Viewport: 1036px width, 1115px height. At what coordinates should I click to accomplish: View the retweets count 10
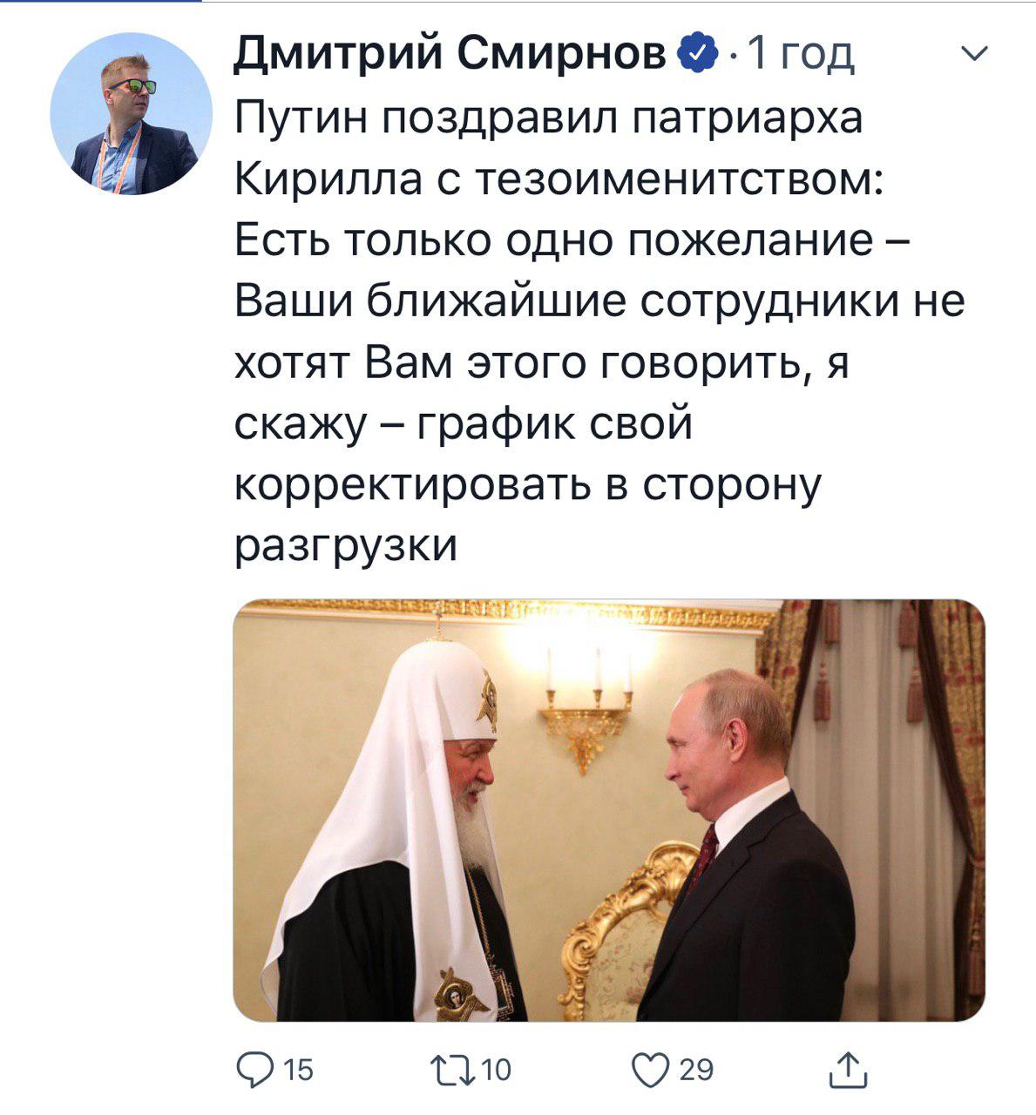click(x=496, y=1070)
